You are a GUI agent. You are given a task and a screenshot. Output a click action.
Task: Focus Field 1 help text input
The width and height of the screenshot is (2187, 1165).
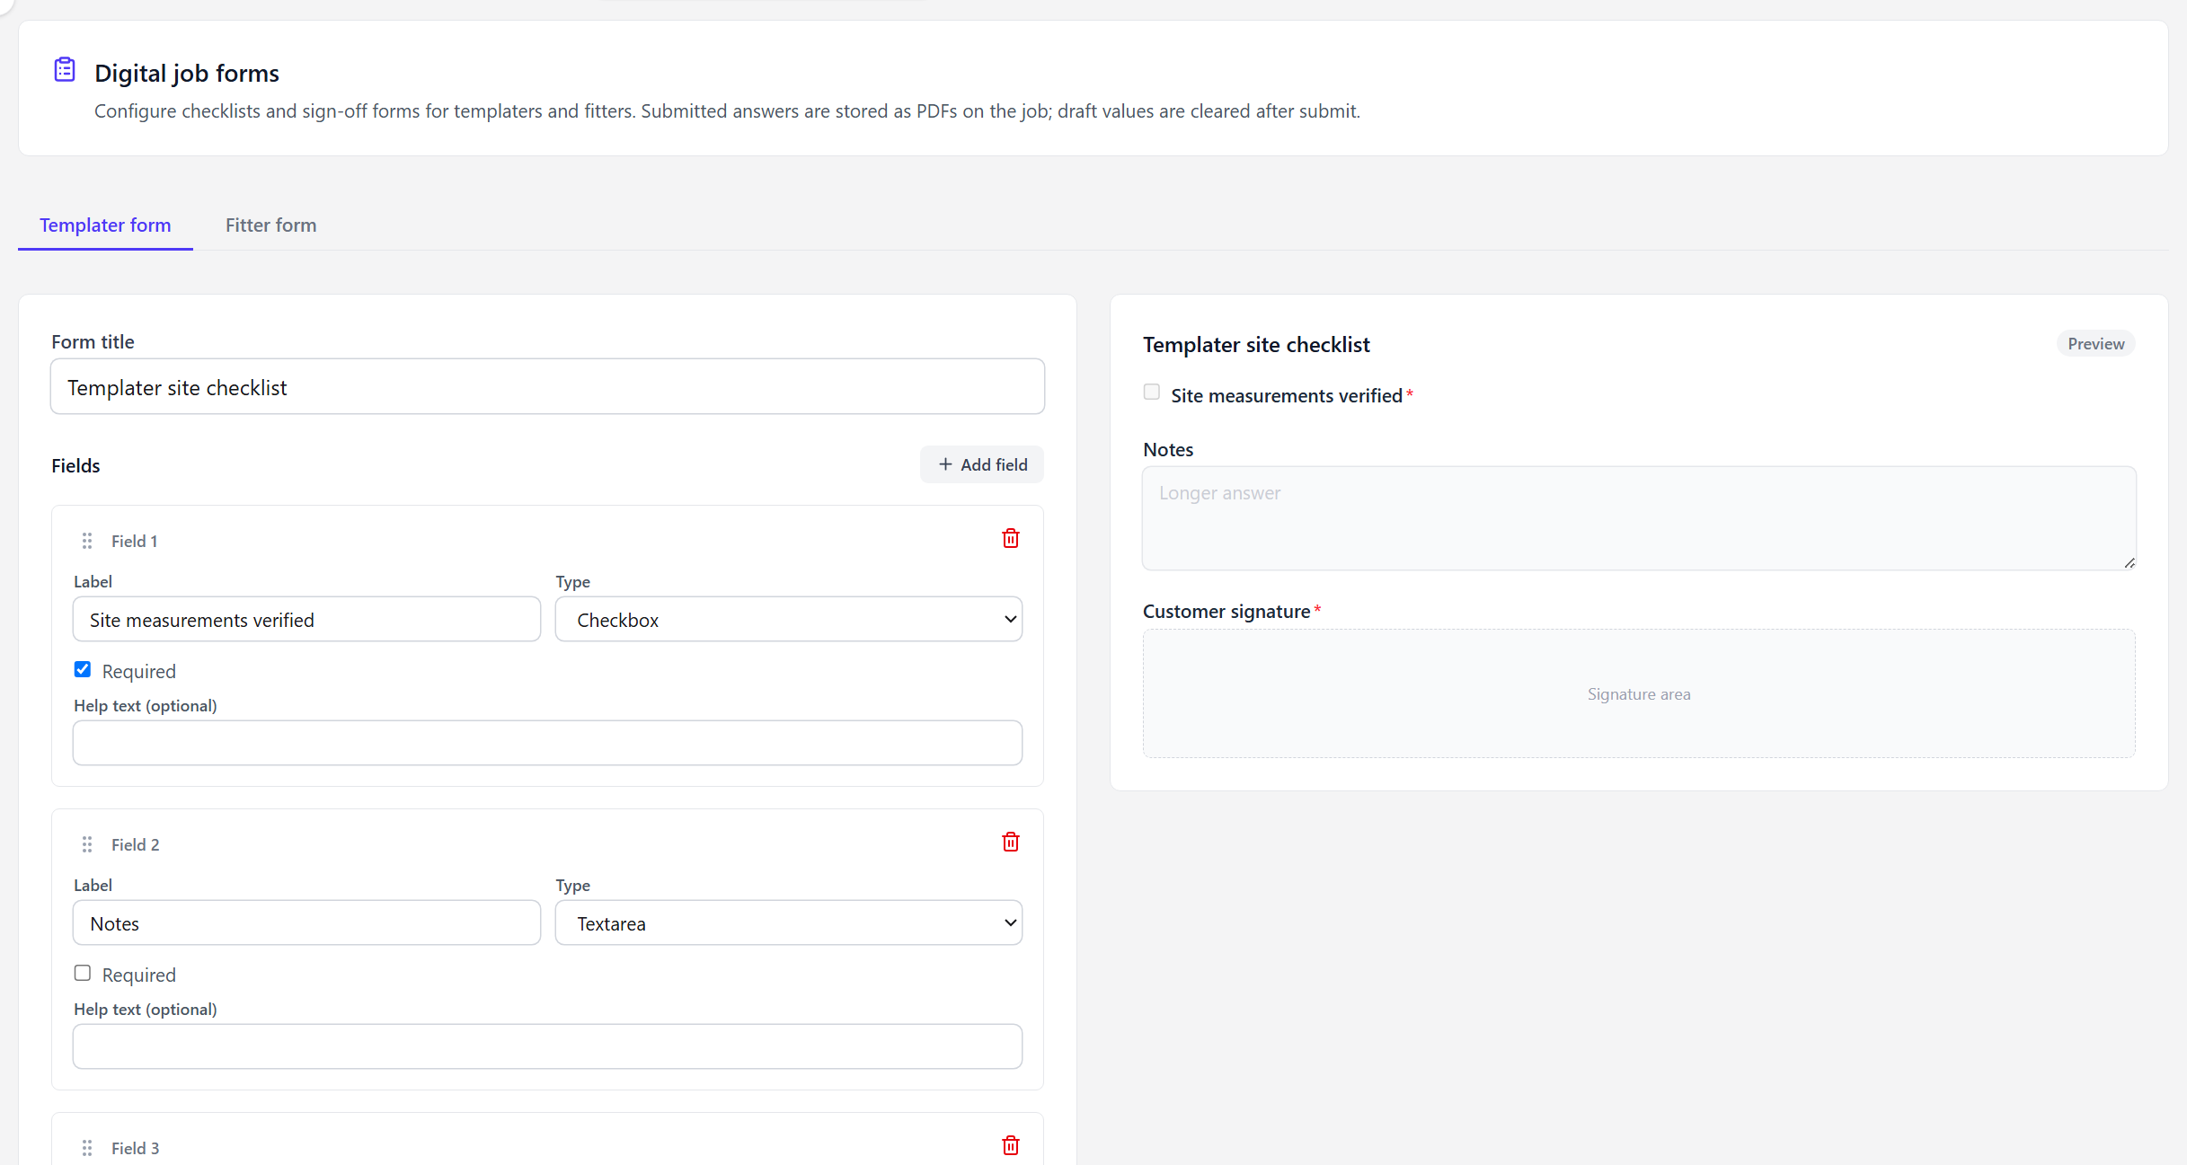(547, 744)
